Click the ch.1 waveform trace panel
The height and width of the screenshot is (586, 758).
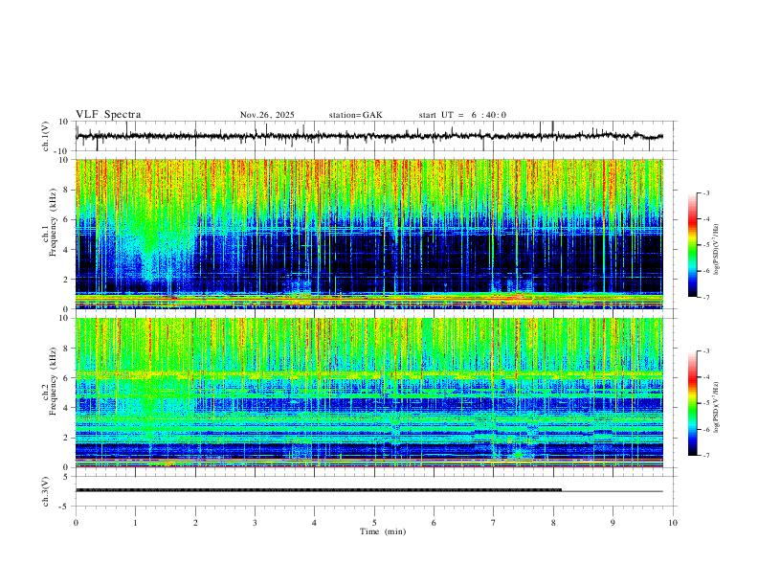click(x=376, y=136)
